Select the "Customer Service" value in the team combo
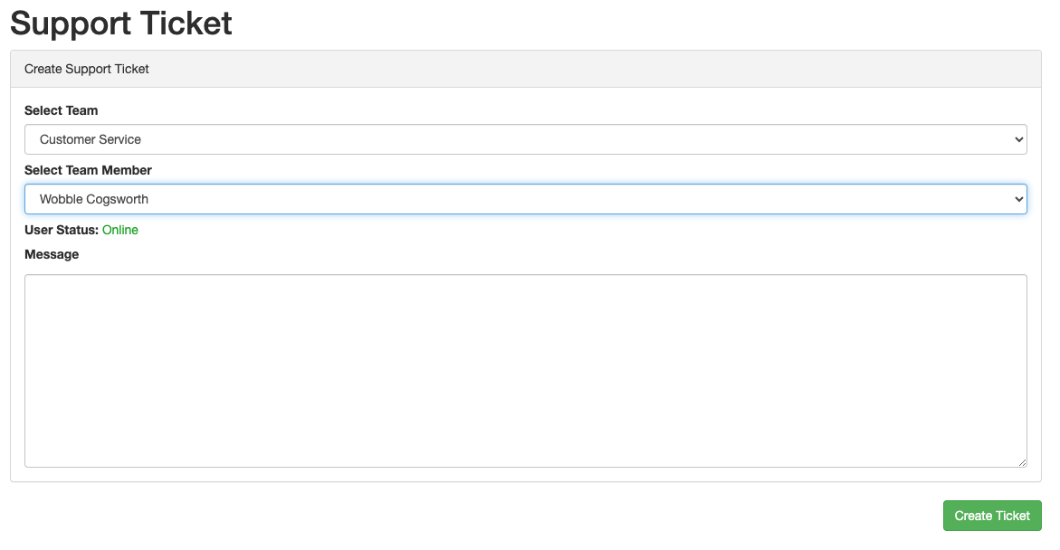 (91, 139)
